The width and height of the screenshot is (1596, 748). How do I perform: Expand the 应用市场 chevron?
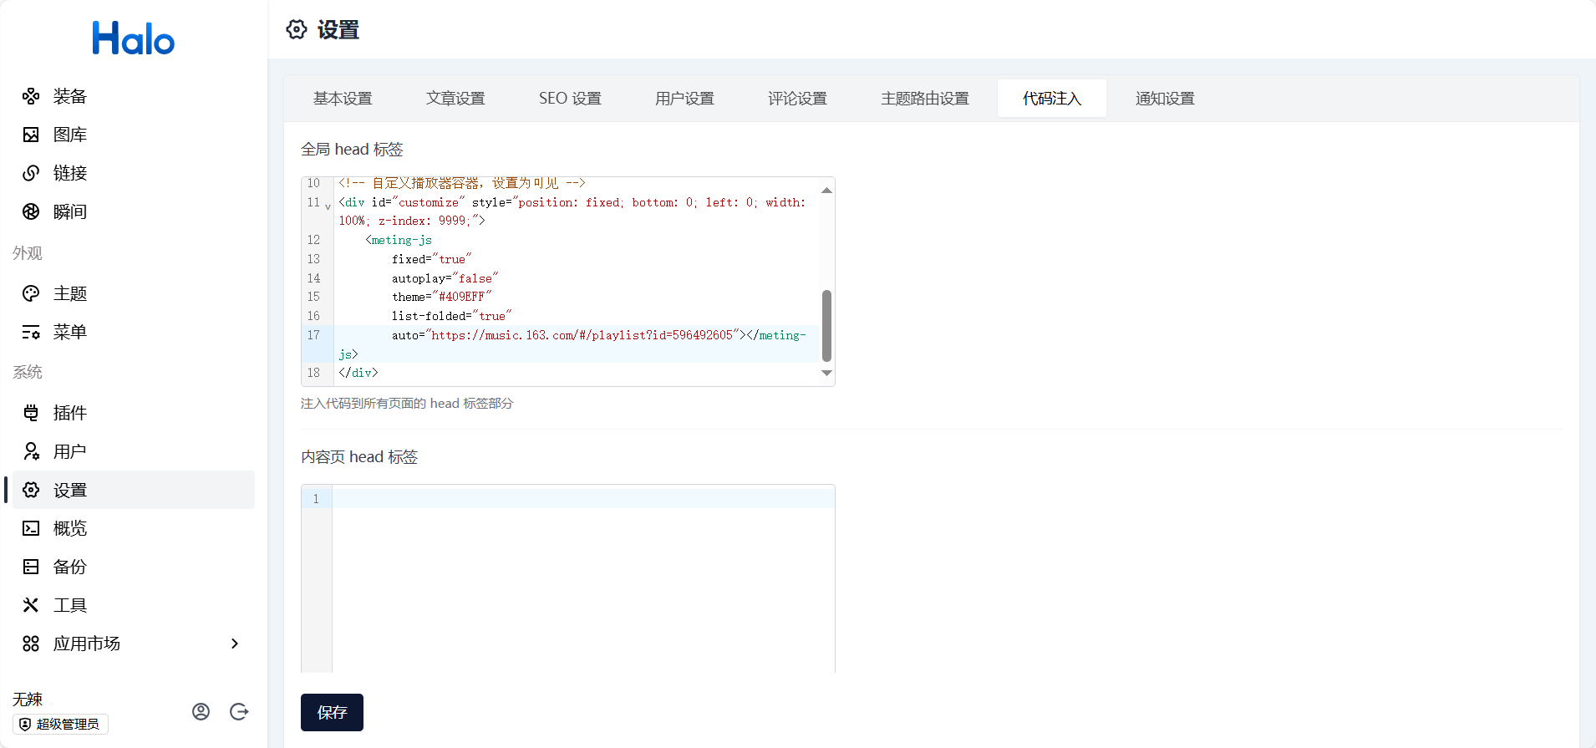click(235, 644)
